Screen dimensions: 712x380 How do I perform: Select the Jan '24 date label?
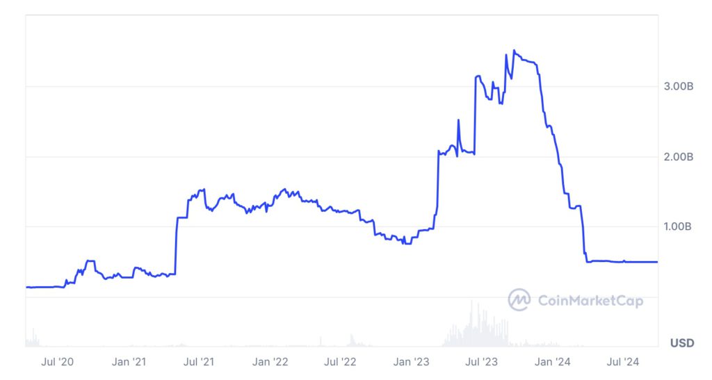pos(553,361)
